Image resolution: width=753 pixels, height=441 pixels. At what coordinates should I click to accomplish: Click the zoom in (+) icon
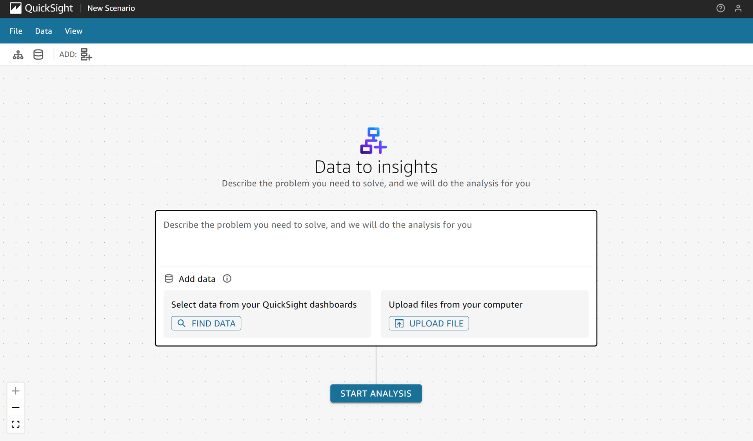16,390
